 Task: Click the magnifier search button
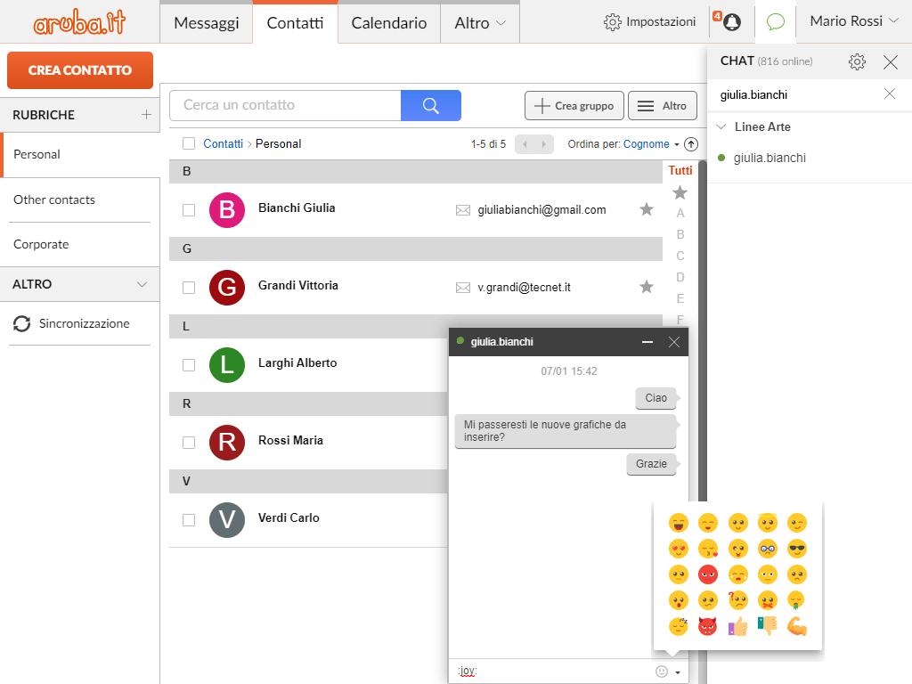tap(431, 105)
